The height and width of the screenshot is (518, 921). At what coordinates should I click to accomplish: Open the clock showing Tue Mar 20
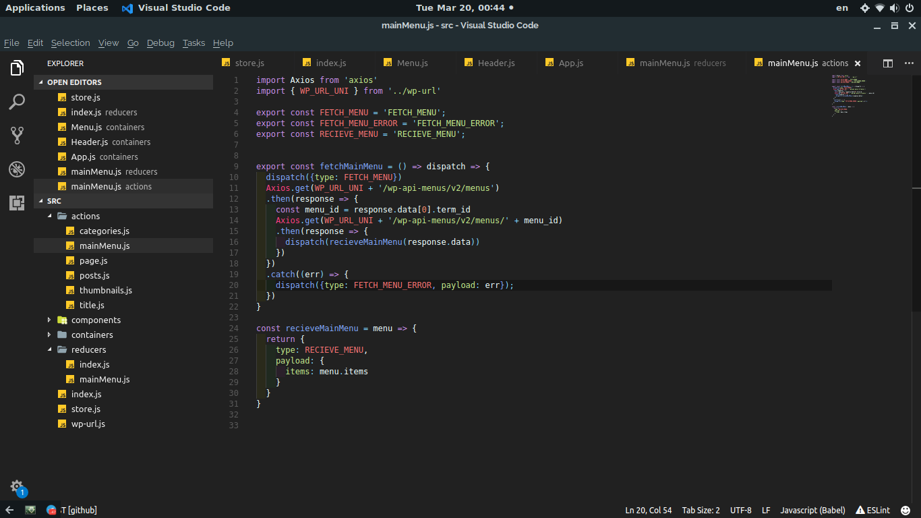pos(460,8)
